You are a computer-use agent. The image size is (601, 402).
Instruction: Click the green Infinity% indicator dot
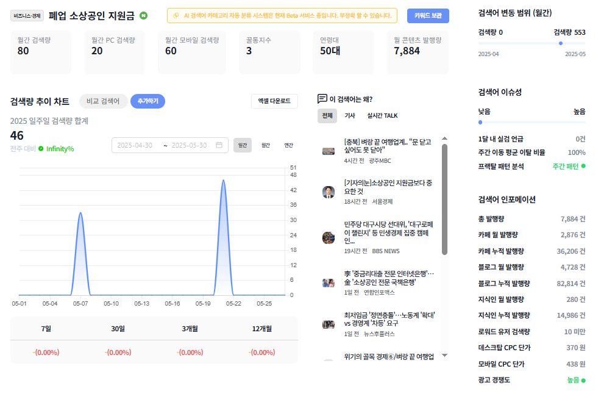click(x=41, y=149)
